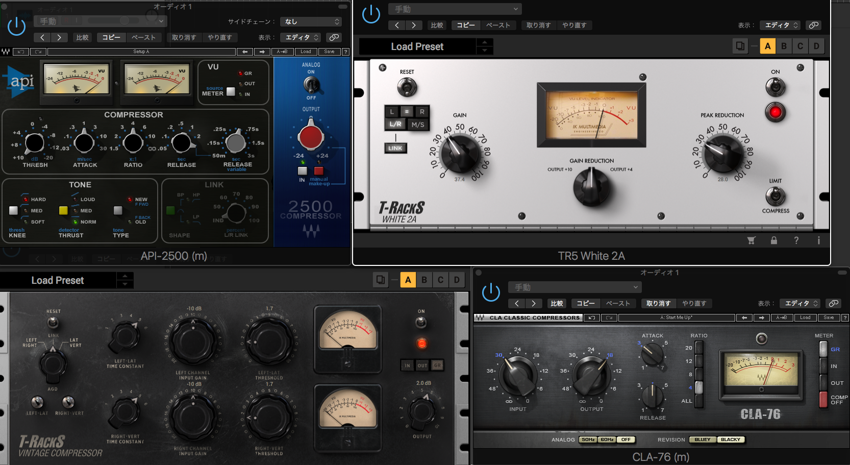850x465 pixels.
Task: Select White 2A preset slot D
Action: tap(816, 46)
